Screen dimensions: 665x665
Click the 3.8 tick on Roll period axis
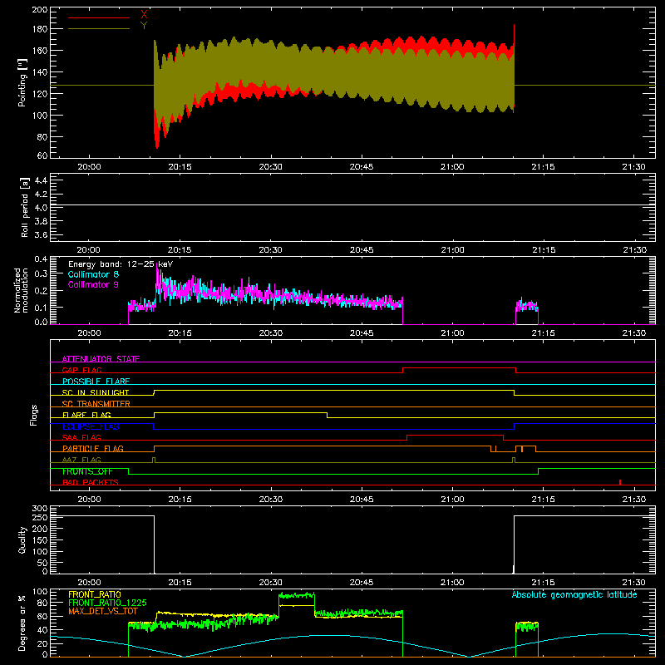click(x=41, y=221)
